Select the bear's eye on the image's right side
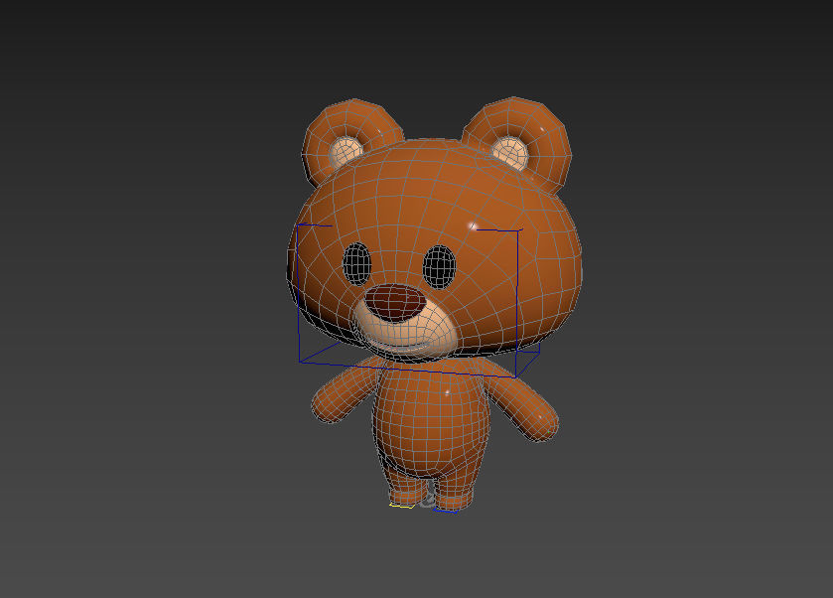The width and height of the screenshot is (833, 598). coord(440,267)
